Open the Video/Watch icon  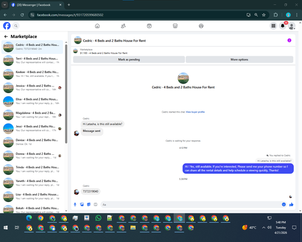click(149, 26)
